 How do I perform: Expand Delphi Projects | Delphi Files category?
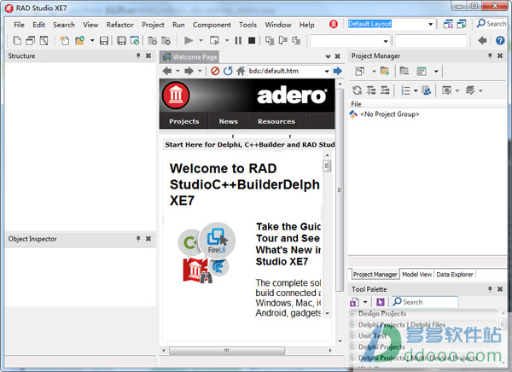[353, 324]
